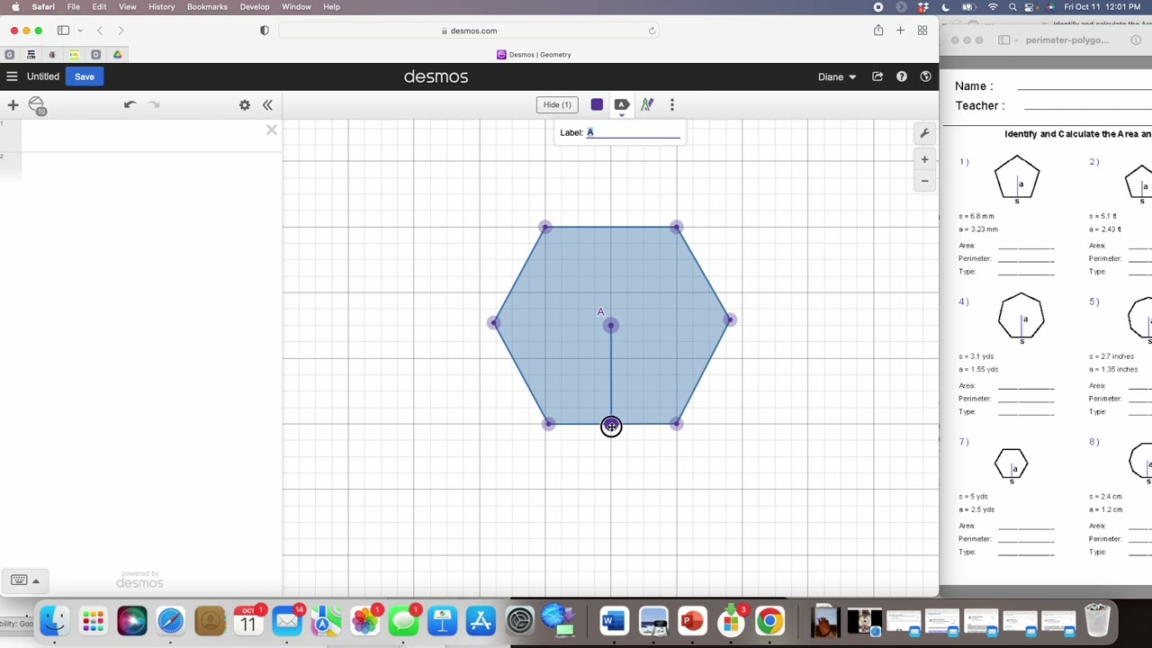
Task: Open the File menu
Action: [x=74, y=7]
